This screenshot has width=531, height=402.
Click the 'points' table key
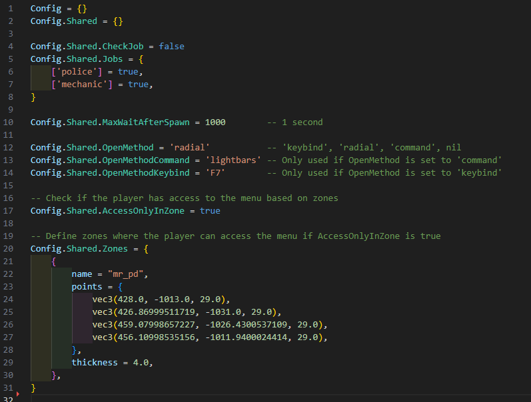87,287
